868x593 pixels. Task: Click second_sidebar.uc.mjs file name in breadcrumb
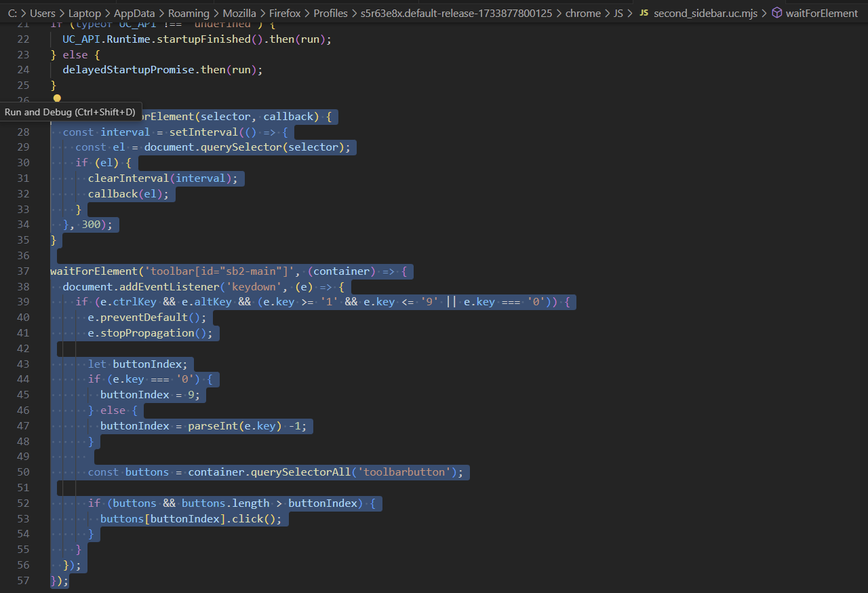(705, 13)
